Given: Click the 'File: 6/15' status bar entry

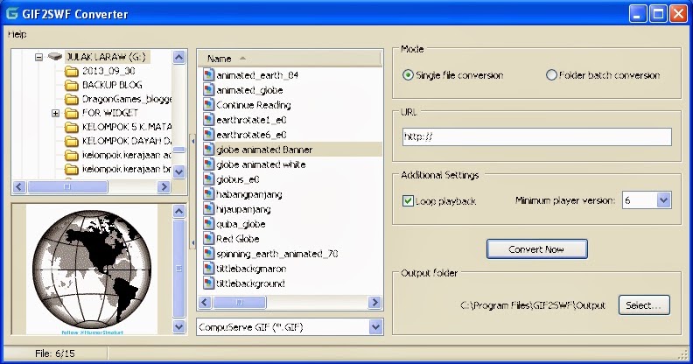Looking at the screenshot, I should [x=55, y=353].
